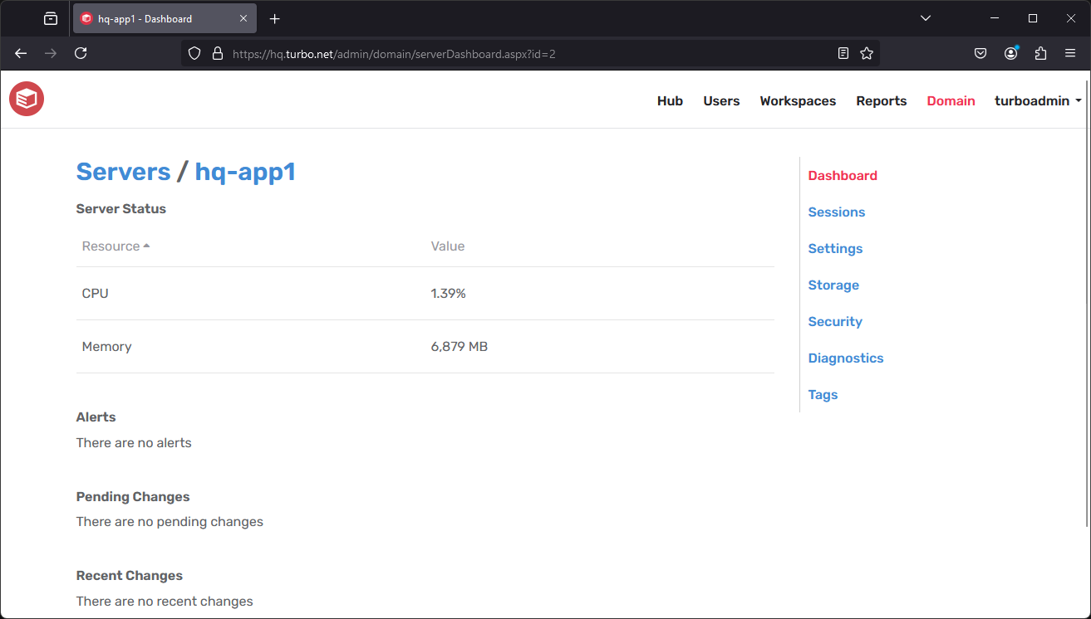1091x619 pixels.
Task: Select the Diagnostics sidebar entry
Action: tap(845, 358)
